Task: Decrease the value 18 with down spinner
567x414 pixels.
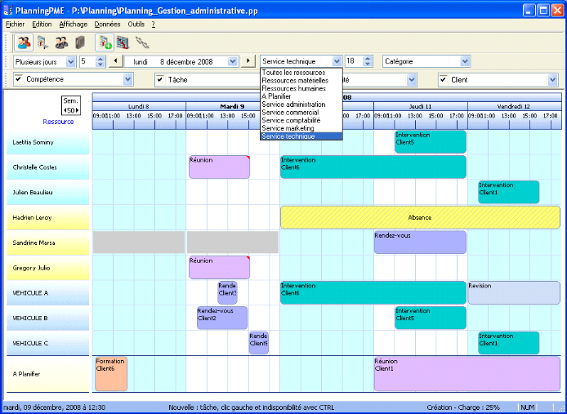Action: click(368, 65)
